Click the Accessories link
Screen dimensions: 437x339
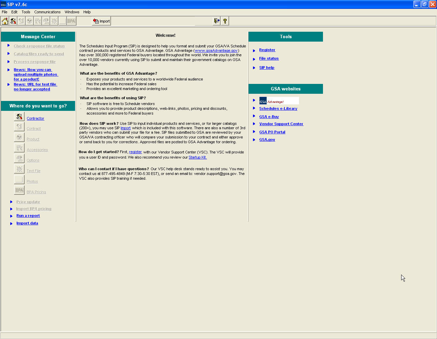(37, 150)
